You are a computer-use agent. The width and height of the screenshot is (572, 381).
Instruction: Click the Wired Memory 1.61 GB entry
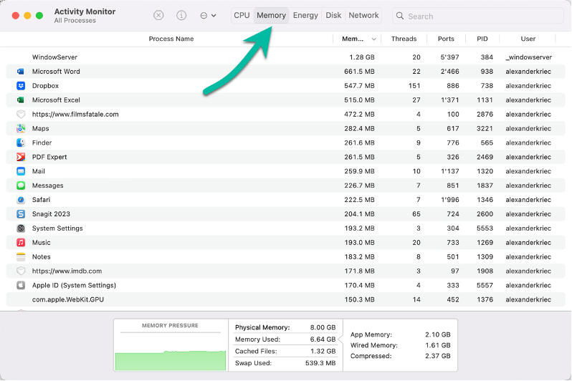[x=400, y=345]
